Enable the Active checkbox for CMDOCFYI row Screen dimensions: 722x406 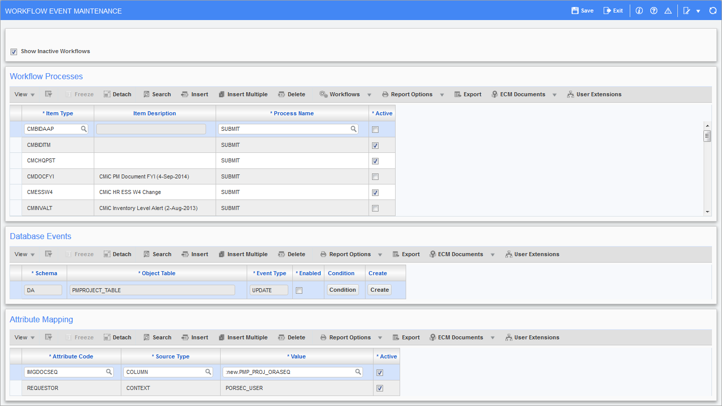click(376, 176)
